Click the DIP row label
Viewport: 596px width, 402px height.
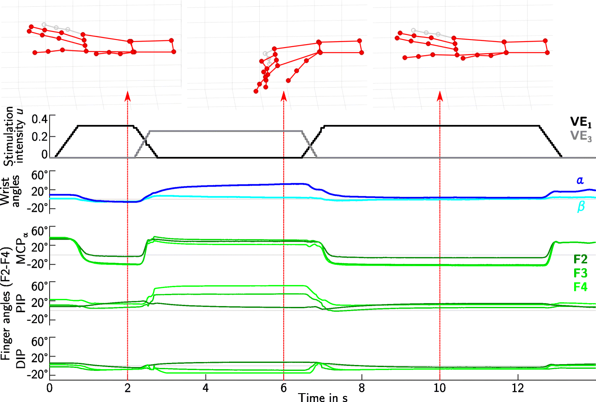pyautogui.click(x=21, y=360)
